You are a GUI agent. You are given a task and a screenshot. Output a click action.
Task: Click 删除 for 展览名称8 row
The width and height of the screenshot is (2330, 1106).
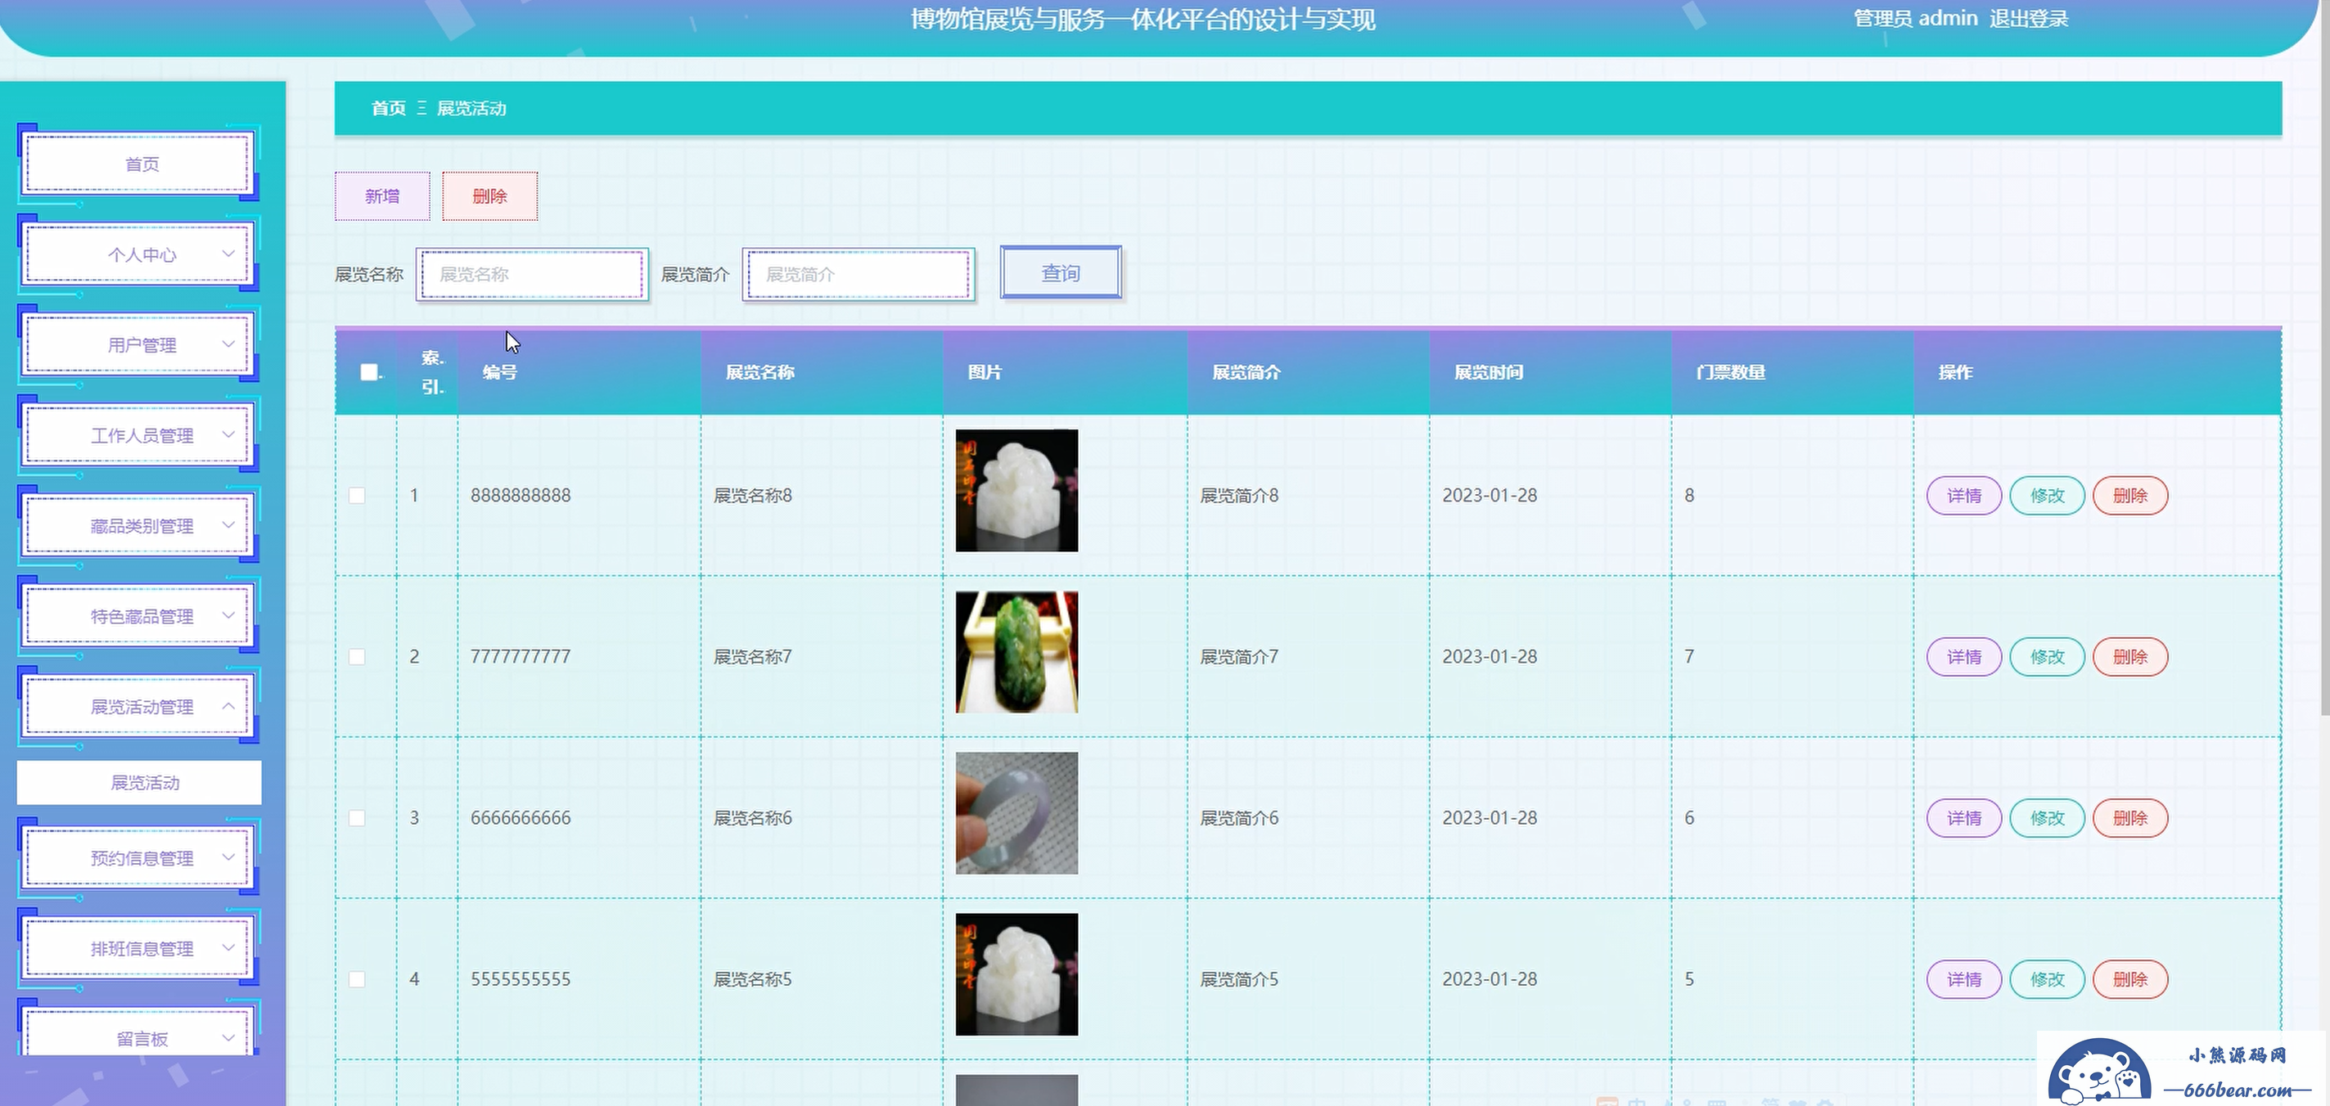[x=2130, y=496]
